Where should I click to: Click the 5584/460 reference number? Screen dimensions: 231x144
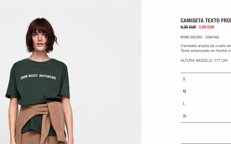pyautogui.click(x=212, y=37)
